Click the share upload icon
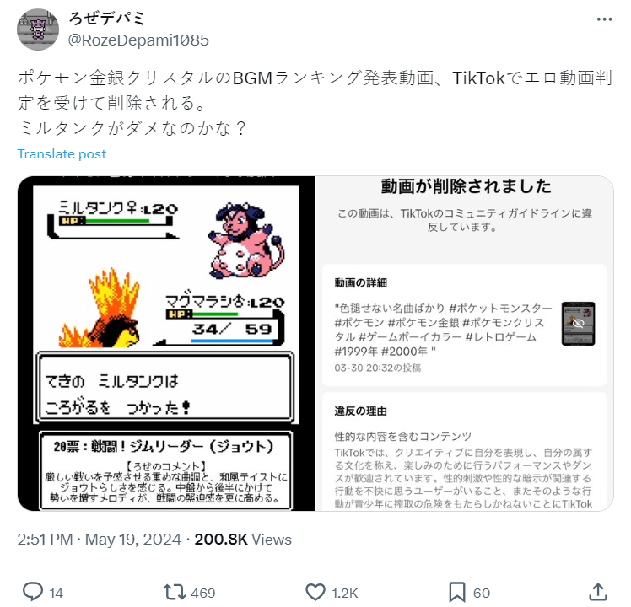Viewport: 631px width, 607px height. point(598,592)
